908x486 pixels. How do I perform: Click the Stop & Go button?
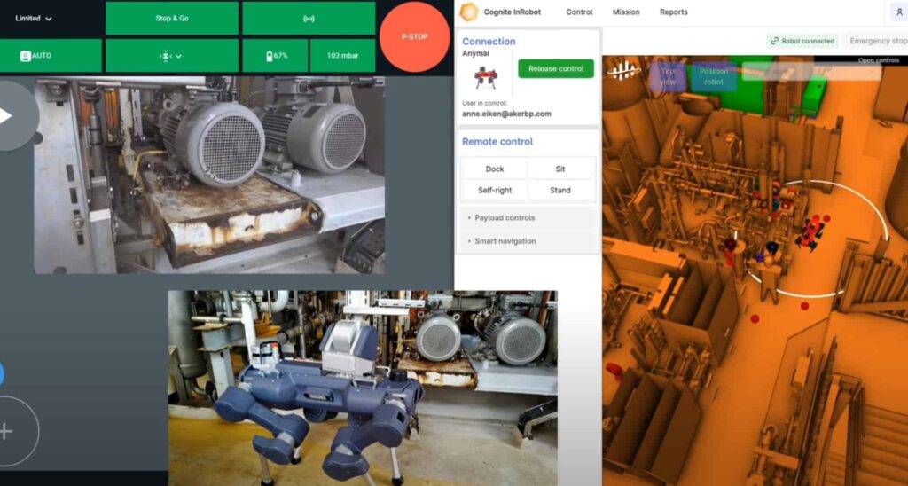click(x=171, y=18)
